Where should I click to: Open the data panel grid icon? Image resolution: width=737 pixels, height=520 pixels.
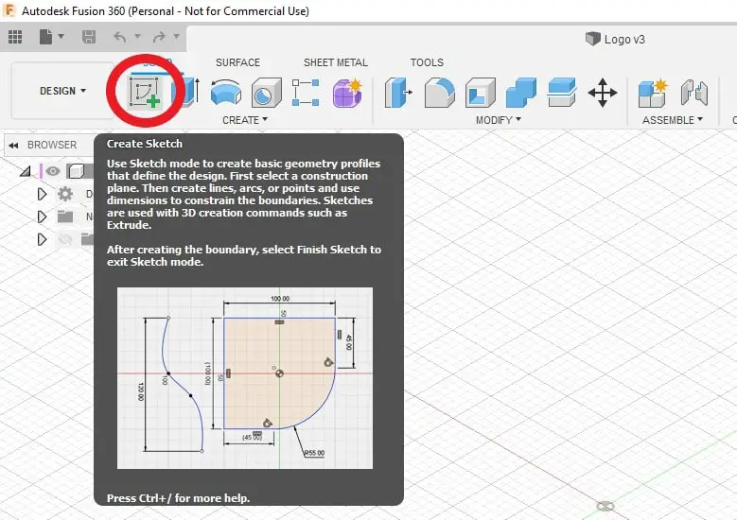pyautogui.click(x=15, y=36)
